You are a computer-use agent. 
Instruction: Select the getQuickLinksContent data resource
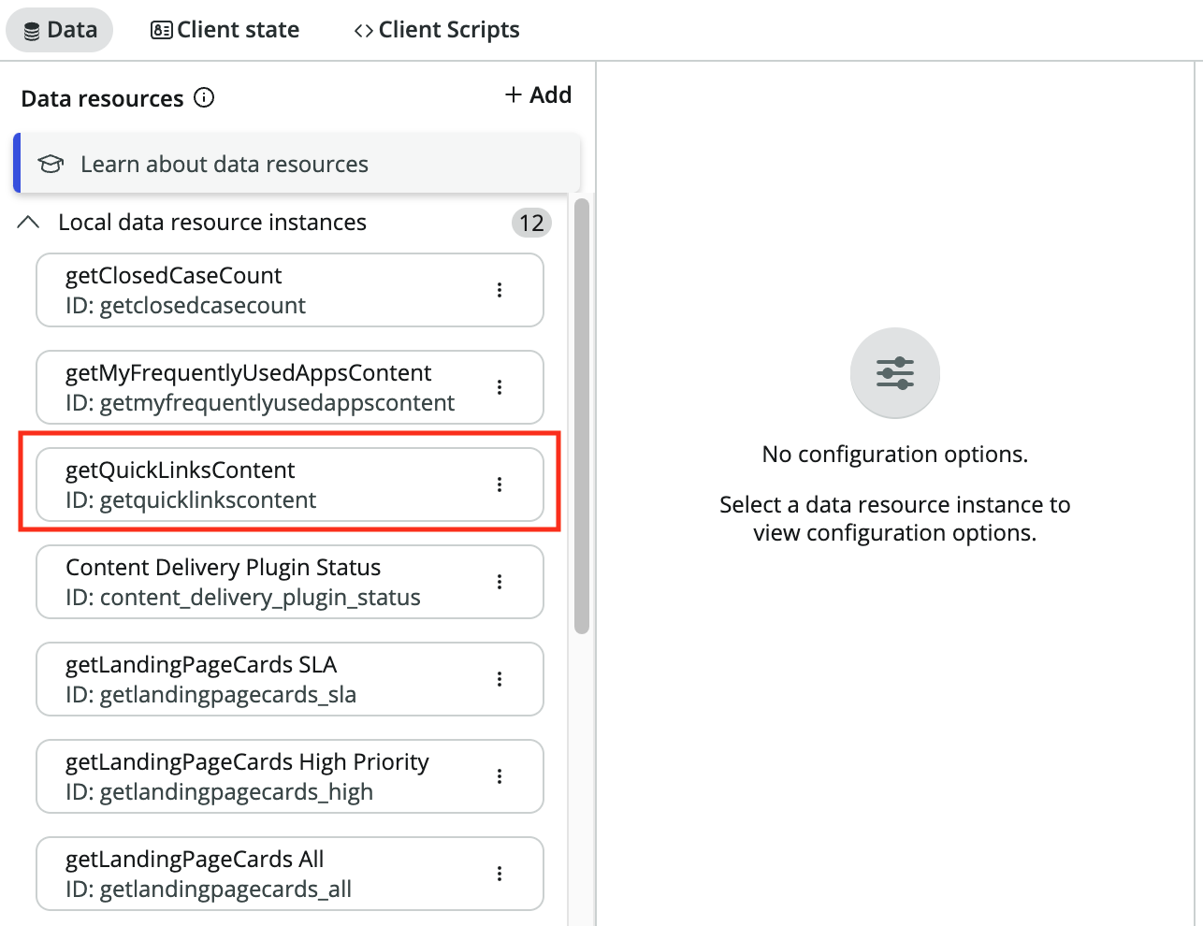(x=290, y=485)
